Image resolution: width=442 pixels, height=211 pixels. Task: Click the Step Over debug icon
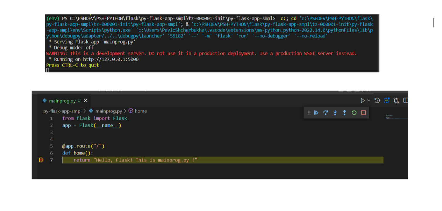[326, 113]
